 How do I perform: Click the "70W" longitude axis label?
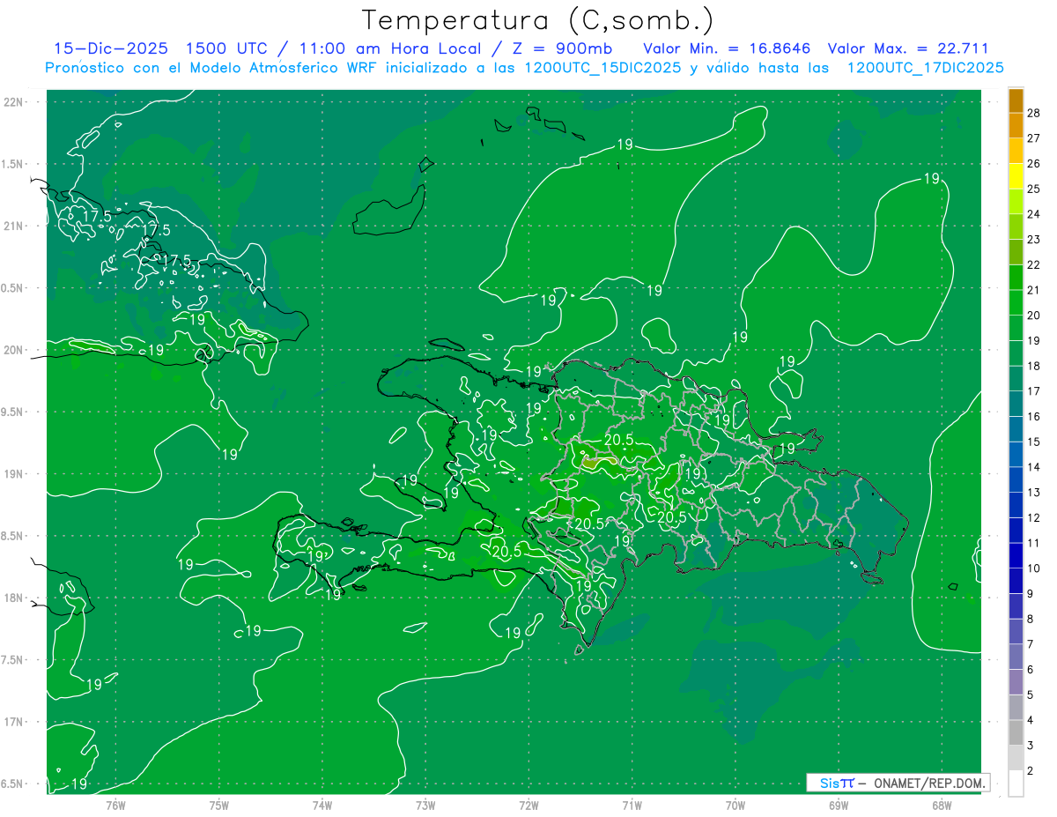(x=735, y=806)
